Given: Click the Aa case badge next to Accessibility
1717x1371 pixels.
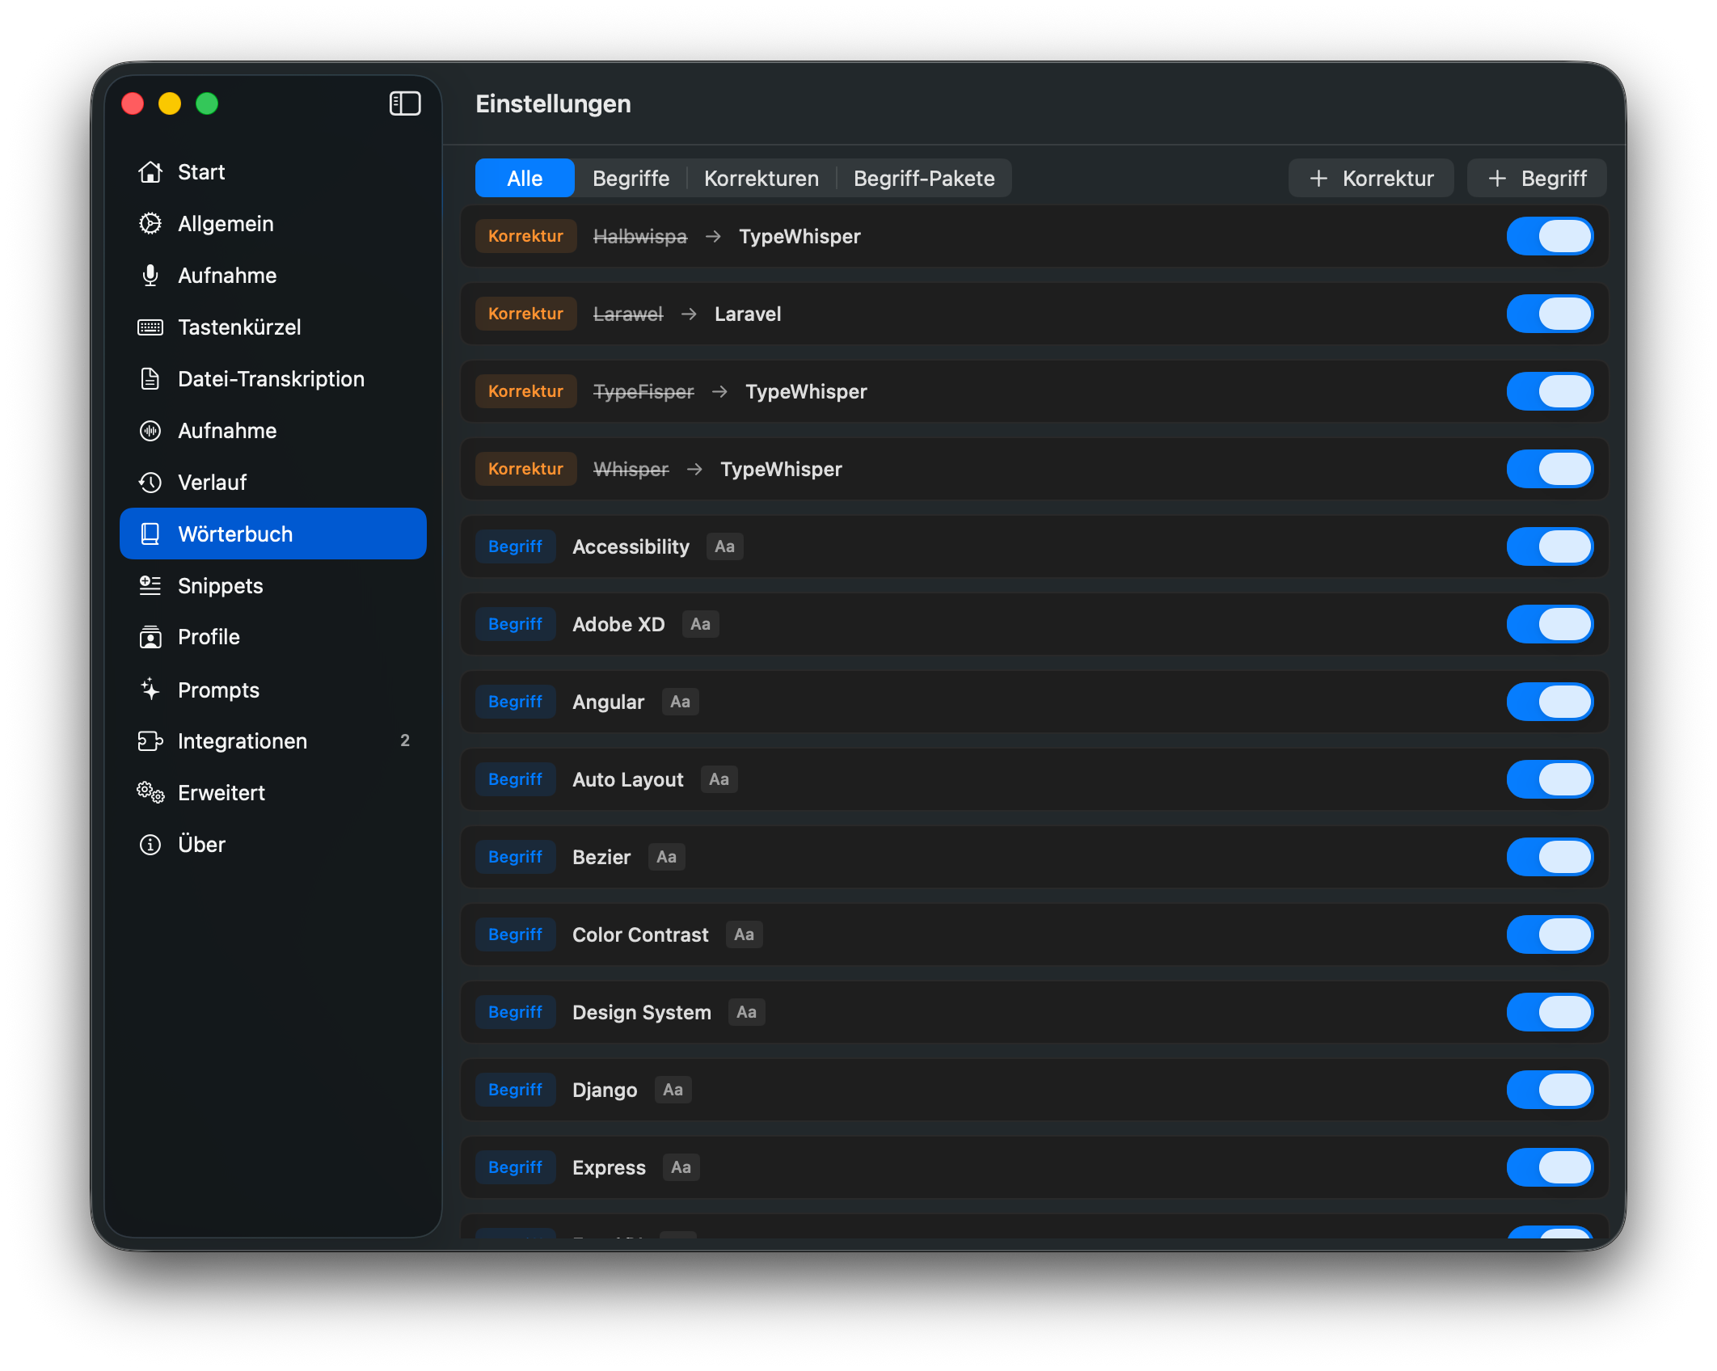Looking at the screenshot, I should (724, 546).
